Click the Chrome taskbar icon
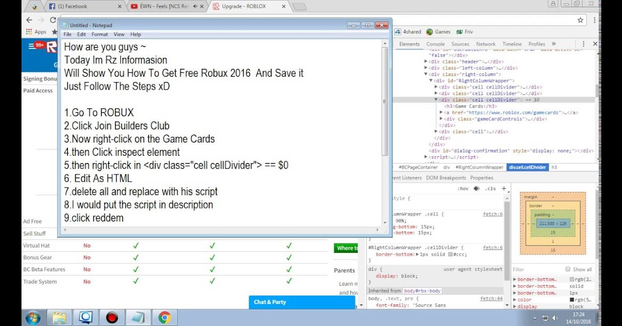This screenshot has width=622, height=326. pos(165,317)
